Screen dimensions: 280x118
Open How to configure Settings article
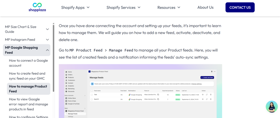[28, 117]
